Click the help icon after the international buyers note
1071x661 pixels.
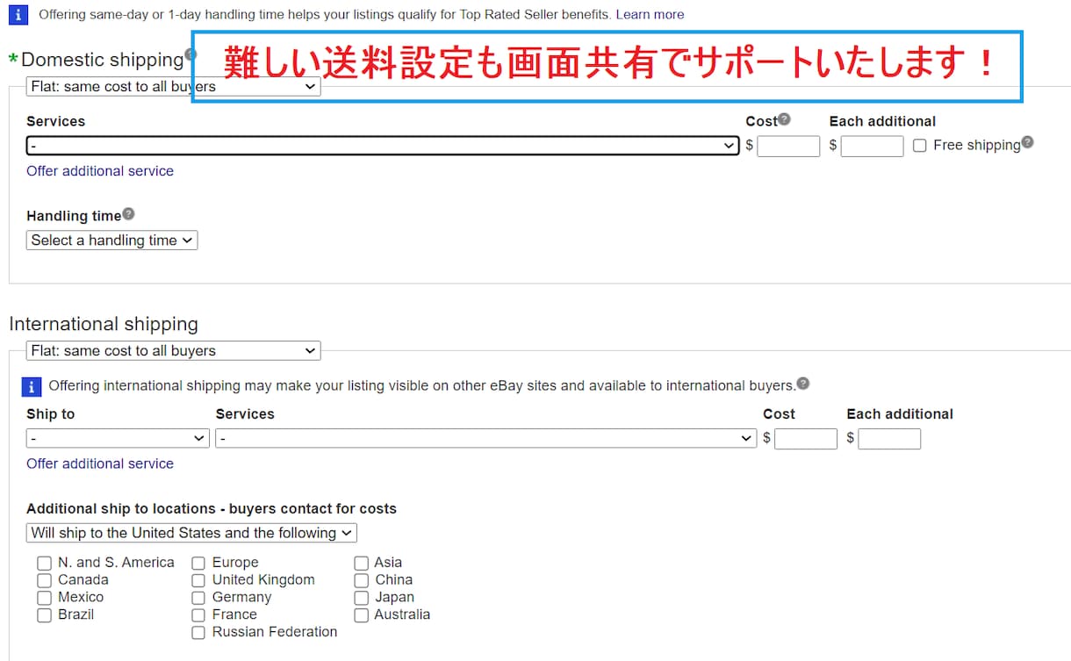pyautogui.click(x=803, y=383)
